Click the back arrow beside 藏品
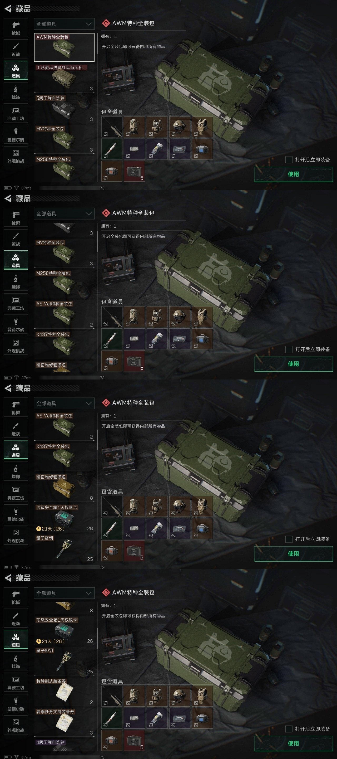Screen dimensions: 337x759 [x=8, y=9]
